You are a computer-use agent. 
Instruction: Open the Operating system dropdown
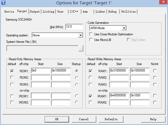[81, 35]
